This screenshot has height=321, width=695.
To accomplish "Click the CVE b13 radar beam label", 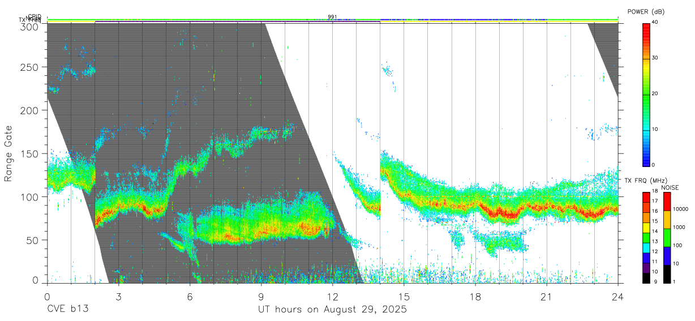I will click(x=67, y=310).
